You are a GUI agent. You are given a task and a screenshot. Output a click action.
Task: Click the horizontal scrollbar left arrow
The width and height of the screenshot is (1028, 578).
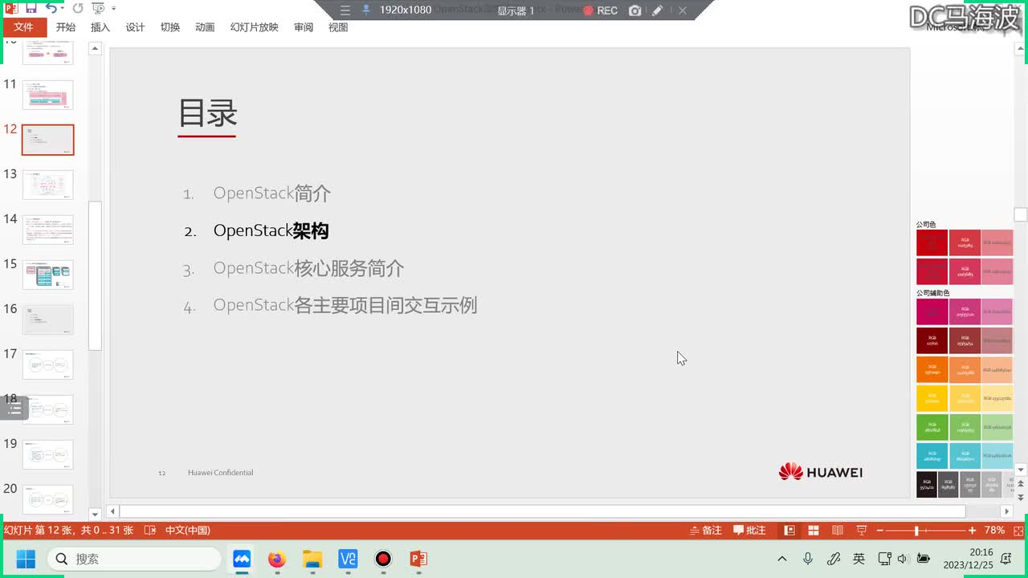click(113, 511)
